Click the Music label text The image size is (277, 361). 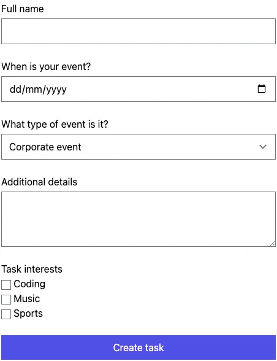coord(27,298)
